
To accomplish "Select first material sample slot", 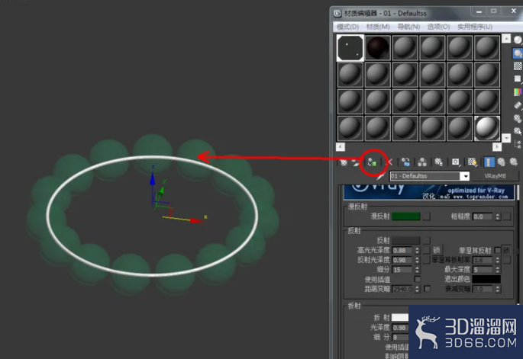I will [x=350, y=48].
